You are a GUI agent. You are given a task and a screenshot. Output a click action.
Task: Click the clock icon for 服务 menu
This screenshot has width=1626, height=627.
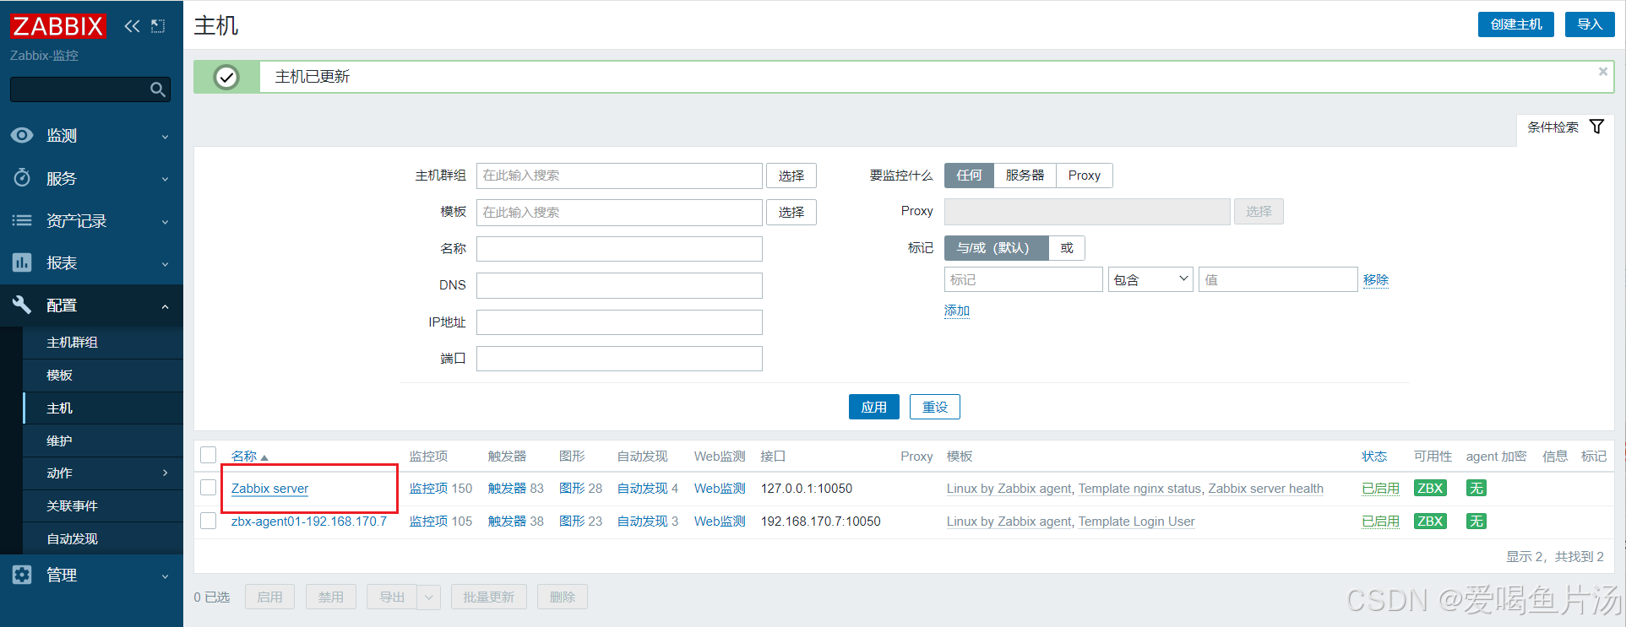pos(23,177)
